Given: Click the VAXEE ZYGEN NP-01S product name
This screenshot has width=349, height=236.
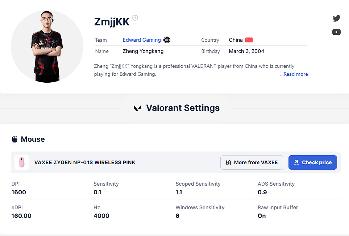Looking at the screenshot, I should [x=85, y=162].
